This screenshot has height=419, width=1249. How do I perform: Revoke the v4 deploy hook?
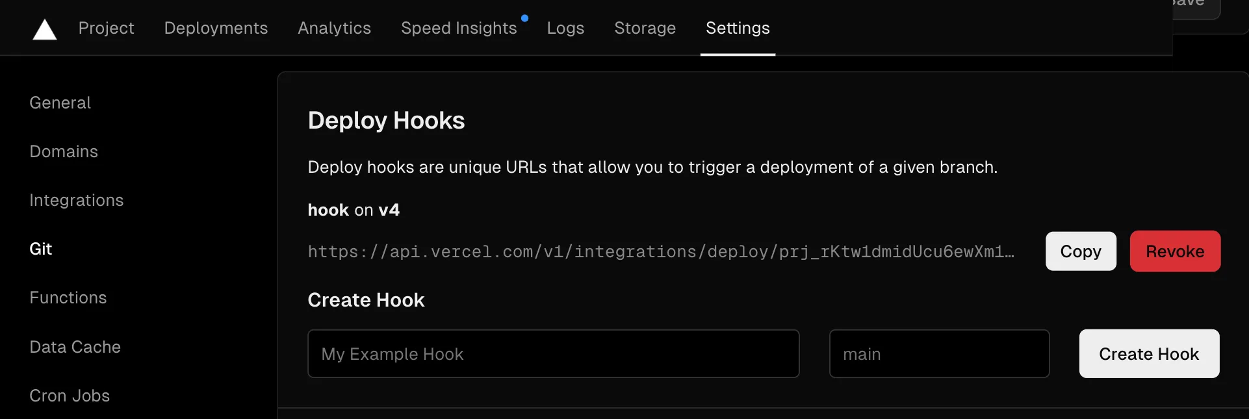pos(1174,251)
